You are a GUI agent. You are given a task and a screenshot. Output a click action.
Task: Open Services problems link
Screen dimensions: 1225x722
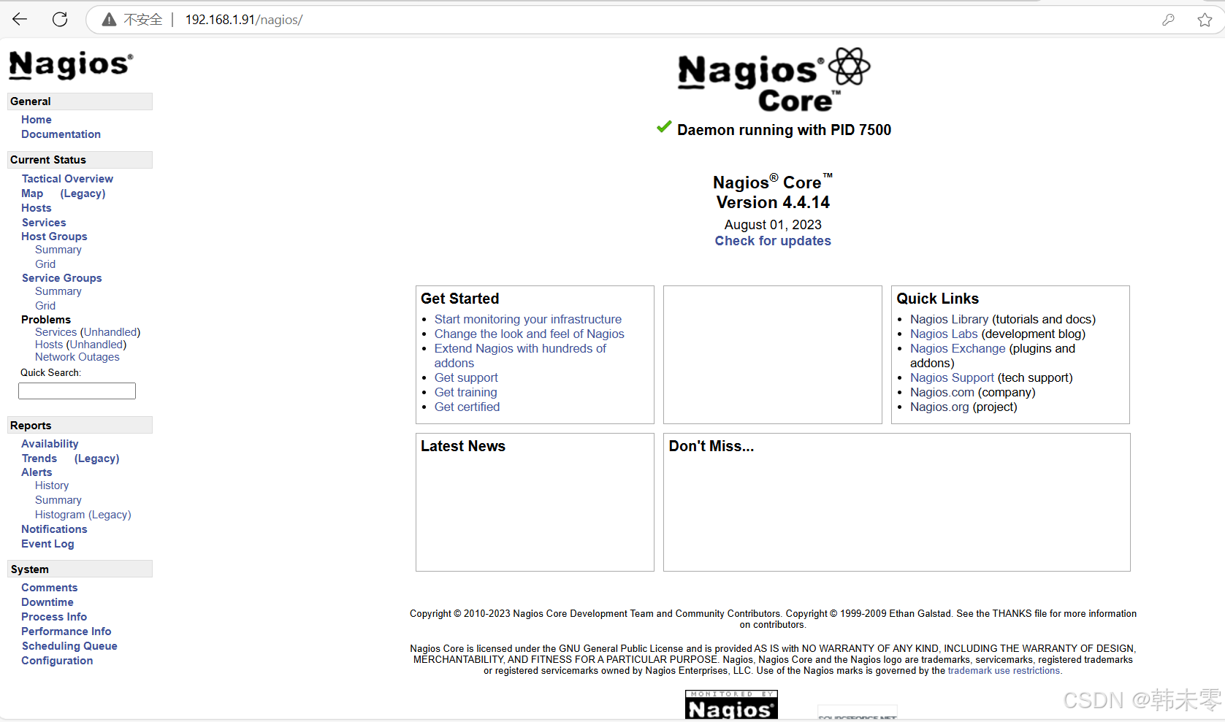pos(56,332)
